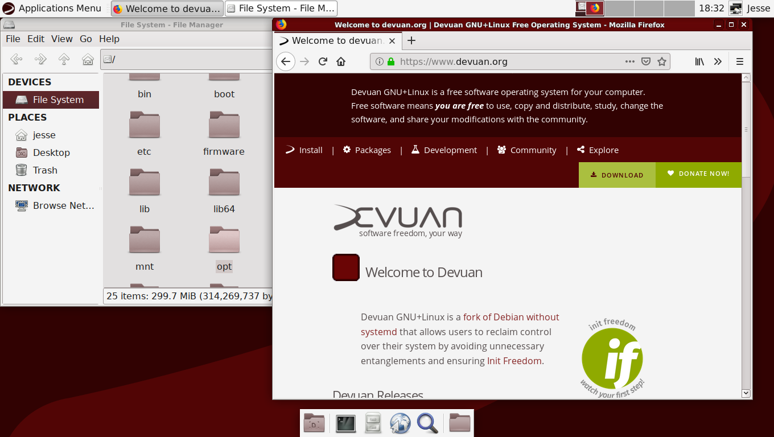Launch terminal from bottom dock
Image resolution: width=774 pixels, height=437 pixels.
[x=346, y=423]
